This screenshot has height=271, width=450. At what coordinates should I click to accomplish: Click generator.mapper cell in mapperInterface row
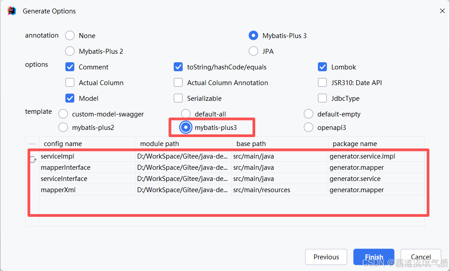[x=376, y=168]
